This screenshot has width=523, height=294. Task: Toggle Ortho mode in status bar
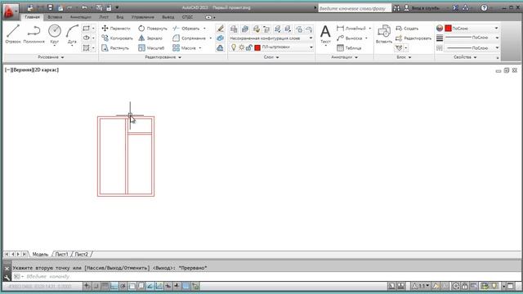114,286
